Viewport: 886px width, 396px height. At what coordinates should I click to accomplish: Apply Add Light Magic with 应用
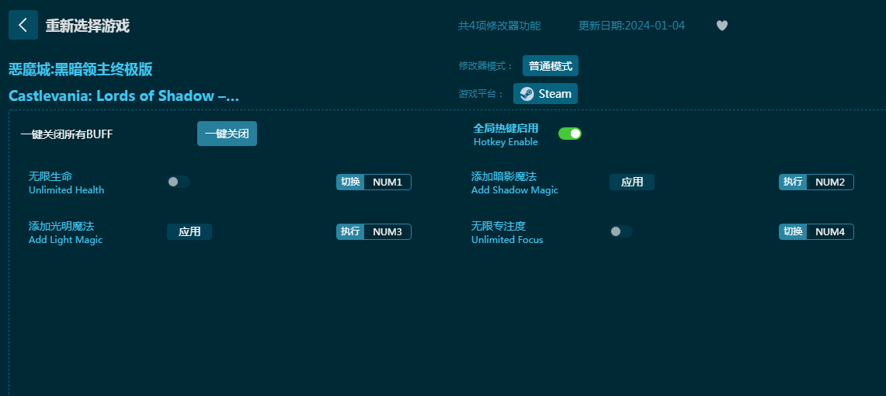pos(189,231)
